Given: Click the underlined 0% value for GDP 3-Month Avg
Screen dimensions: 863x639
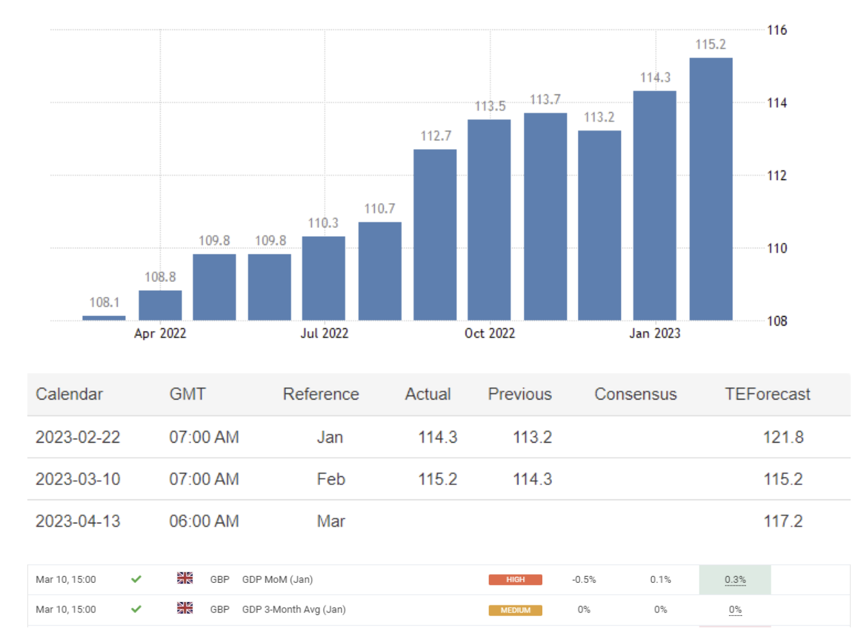Looking at the screenshot, I should click(735, 610).
